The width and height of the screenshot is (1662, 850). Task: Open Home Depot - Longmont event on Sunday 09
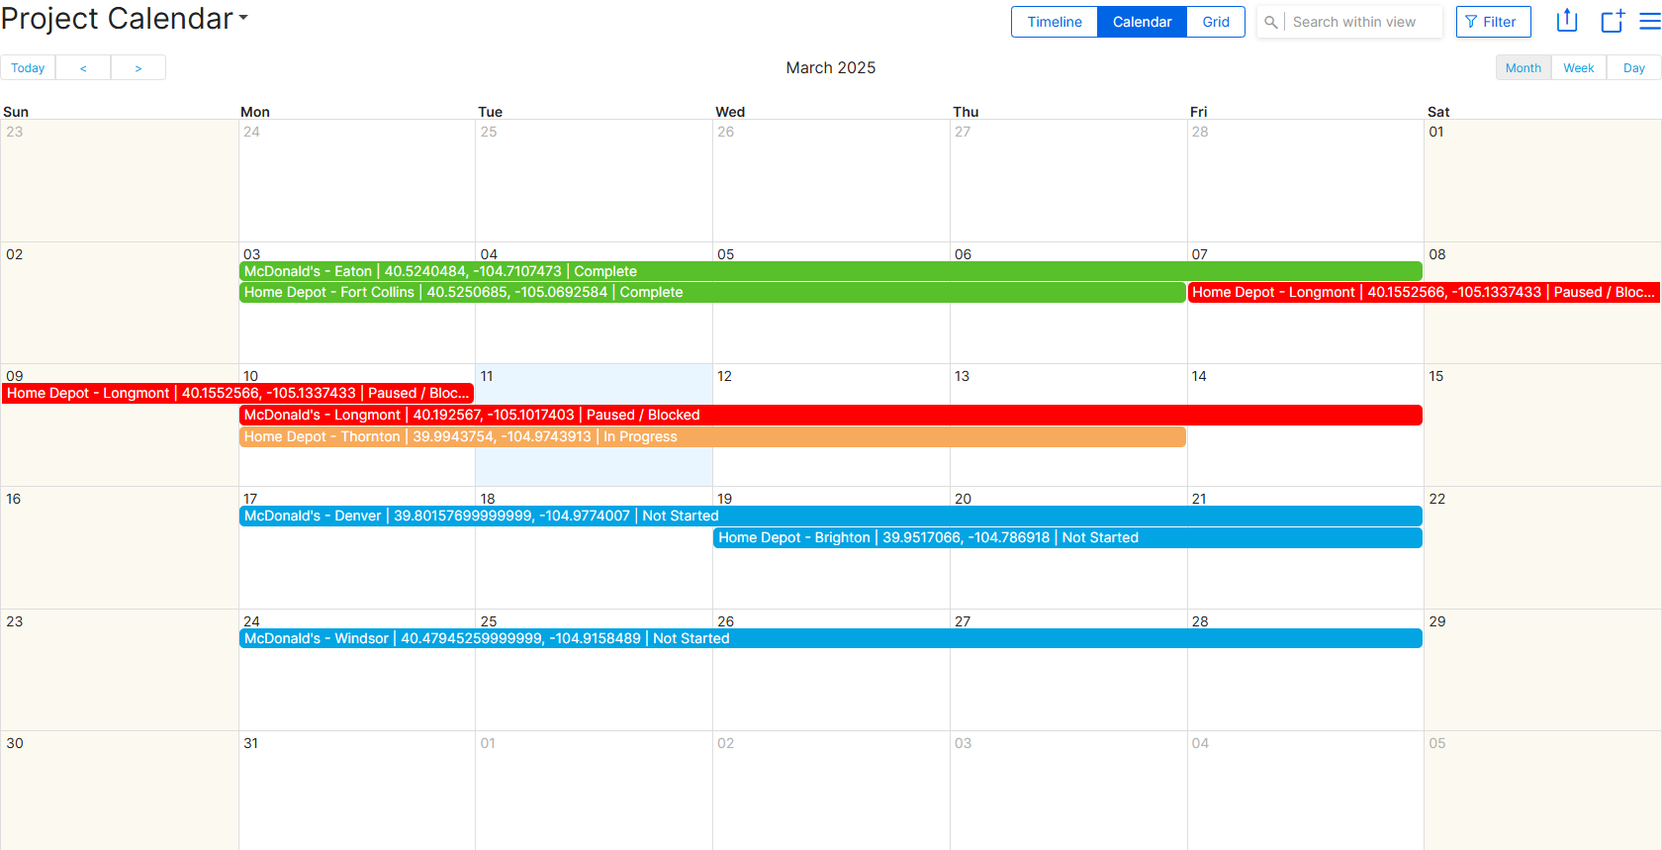237,393
